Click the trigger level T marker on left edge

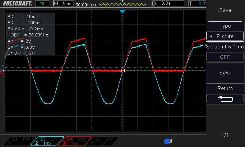[3, 67]
